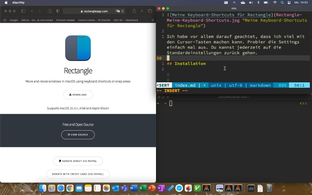Show the Safari tab overview
The width and height of the screenshot is (312, 195).
pyautogui.click(x=150, y=11)
